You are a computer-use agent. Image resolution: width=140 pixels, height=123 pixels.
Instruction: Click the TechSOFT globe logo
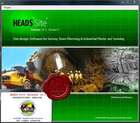28,108
